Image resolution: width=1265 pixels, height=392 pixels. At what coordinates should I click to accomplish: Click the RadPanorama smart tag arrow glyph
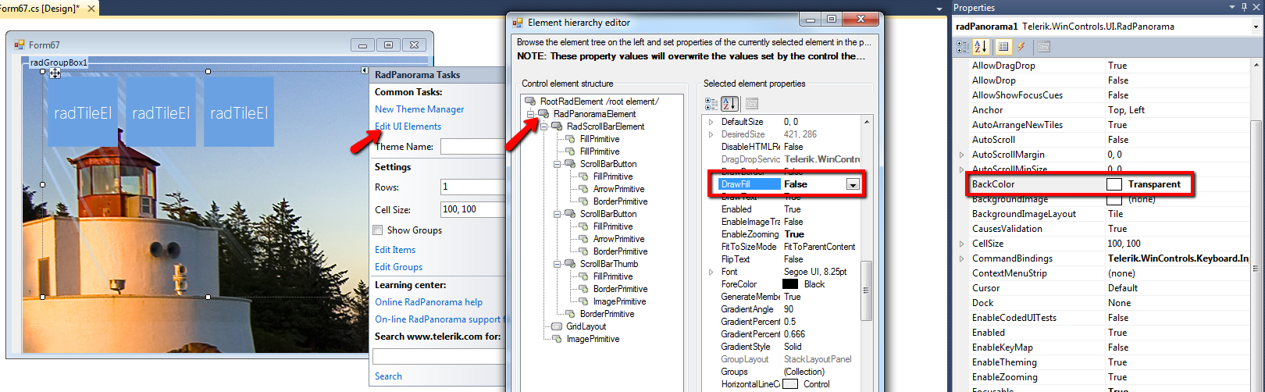click(365, 70)
